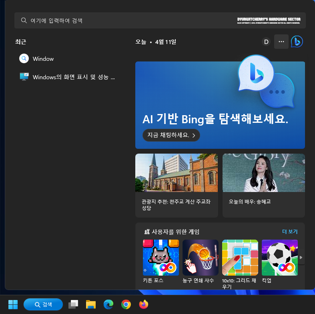Open the 'D' account avatar
This screenshot has width=315, height=314.
266,42
